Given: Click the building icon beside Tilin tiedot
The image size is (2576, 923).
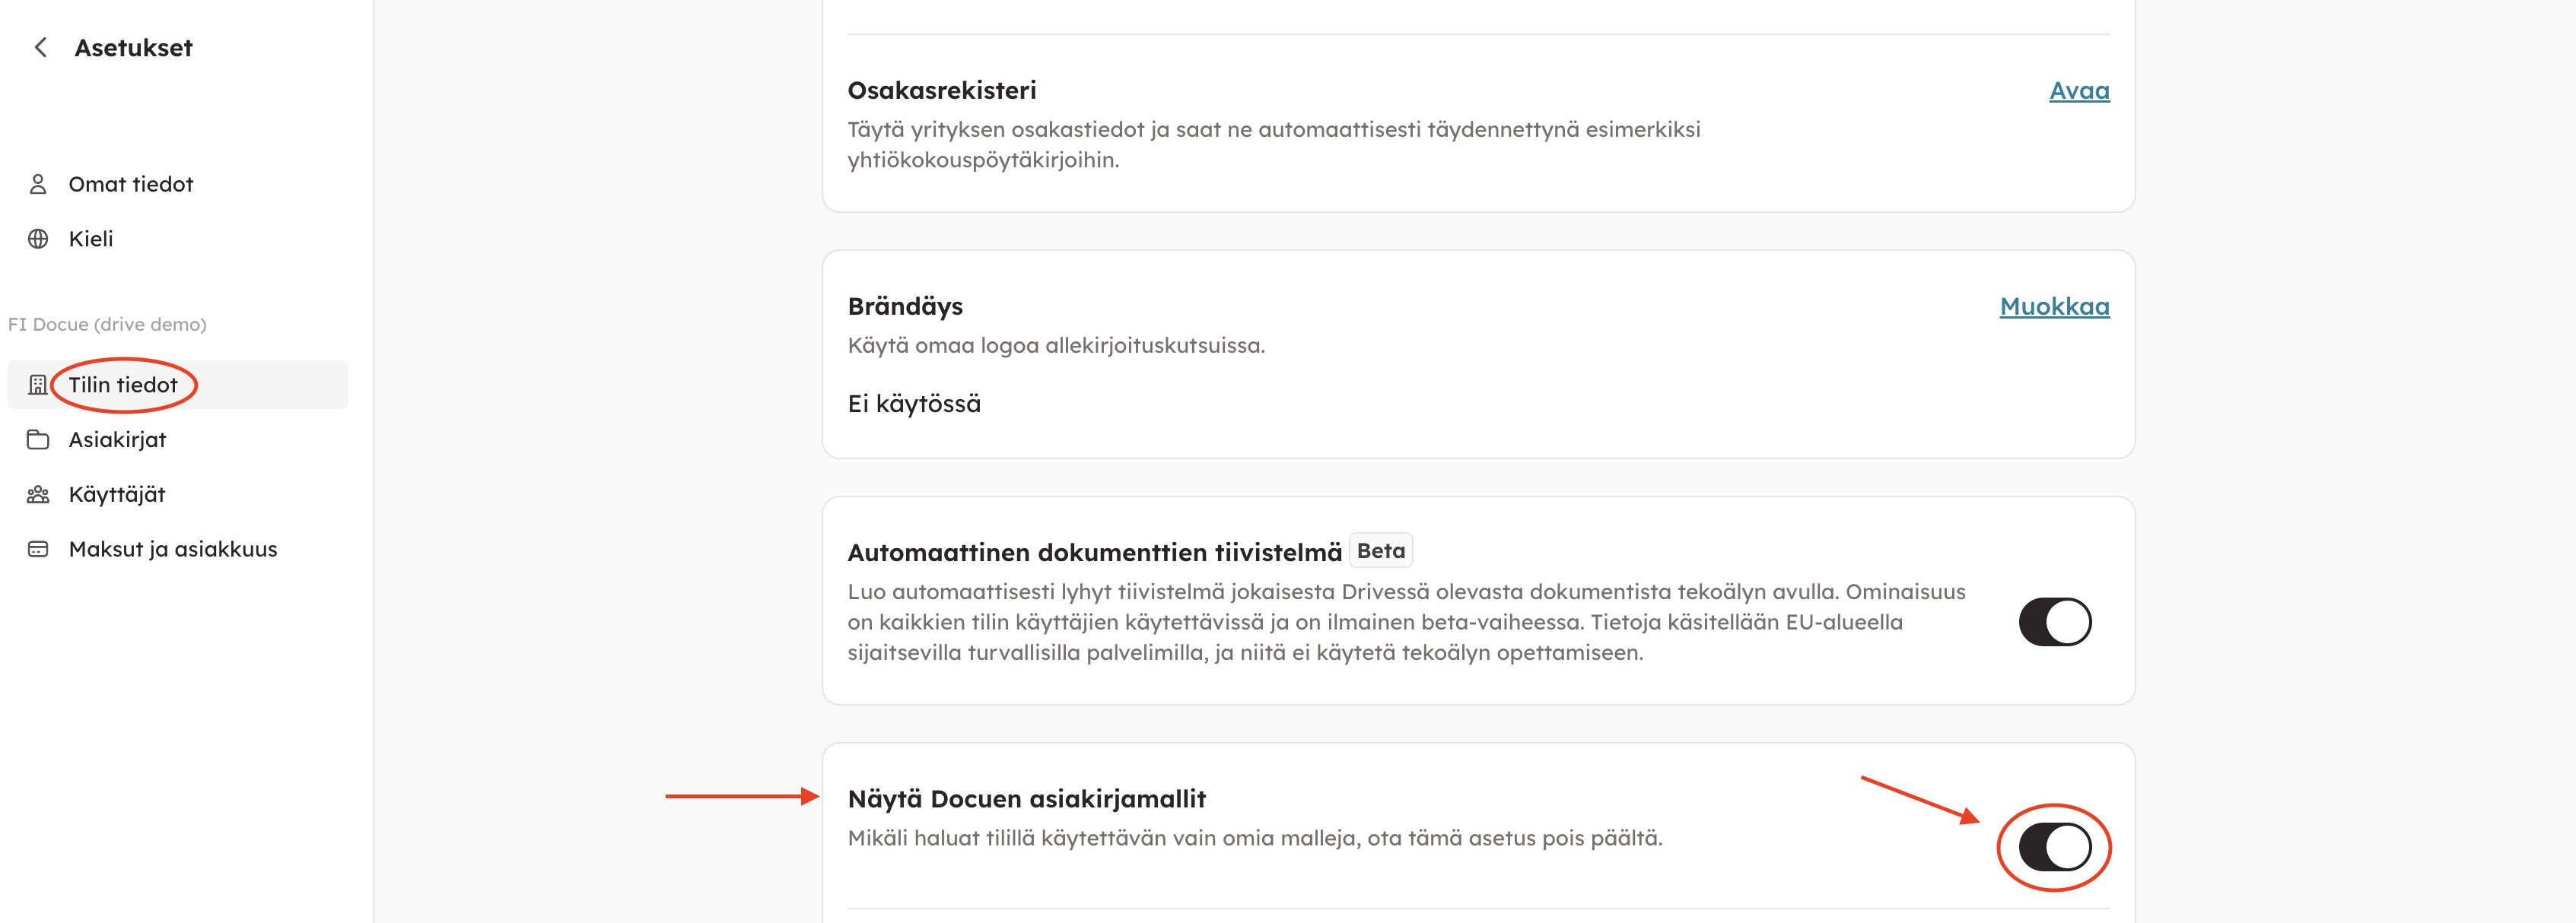Looking at the screenshot, I should click(38, 385).
